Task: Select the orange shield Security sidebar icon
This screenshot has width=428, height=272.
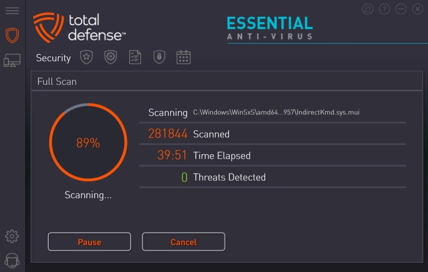Action: point(12,35)
